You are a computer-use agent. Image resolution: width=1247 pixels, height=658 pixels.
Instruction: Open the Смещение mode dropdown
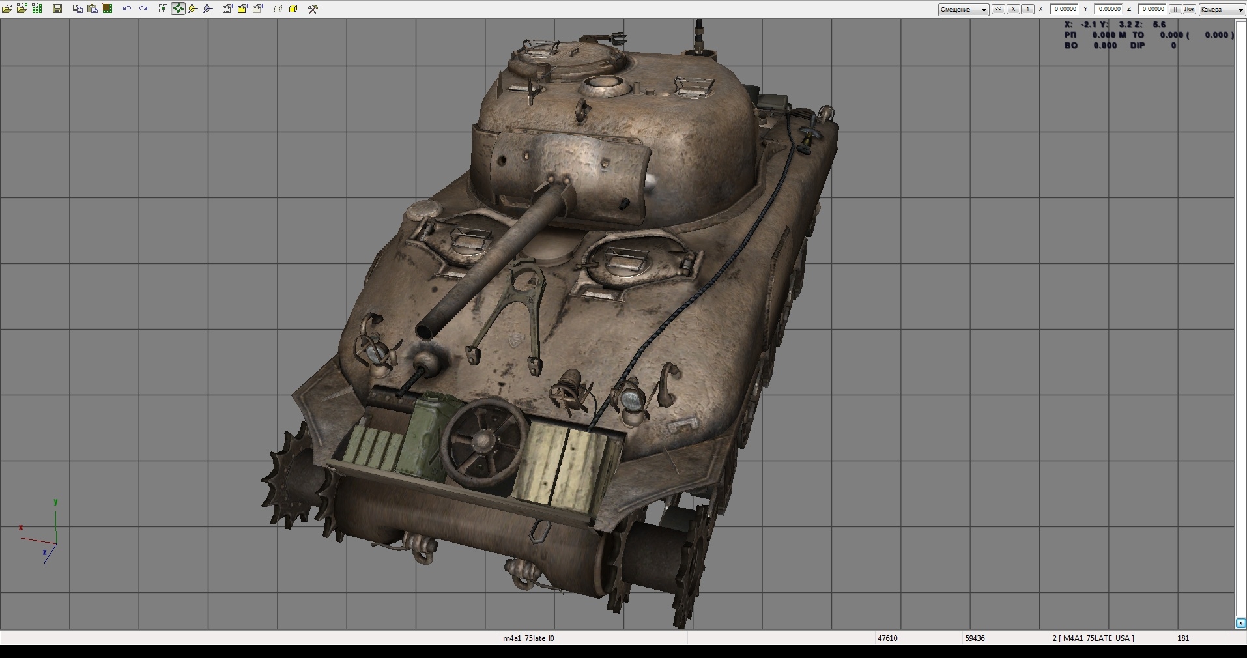(964, 9)
